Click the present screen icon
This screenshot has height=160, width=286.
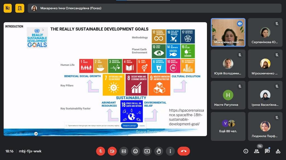[x=147, y=151]
